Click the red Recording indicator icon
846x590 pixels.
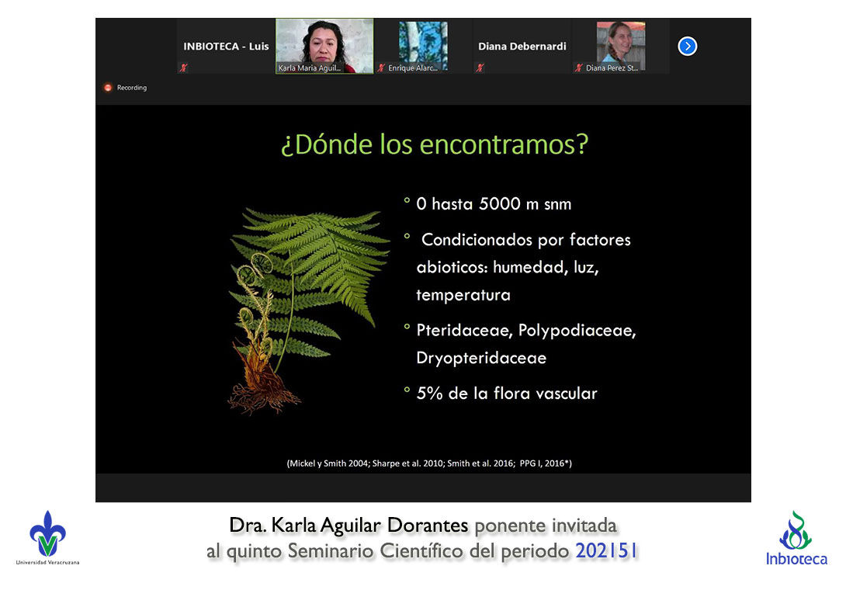tap(108, 88)
